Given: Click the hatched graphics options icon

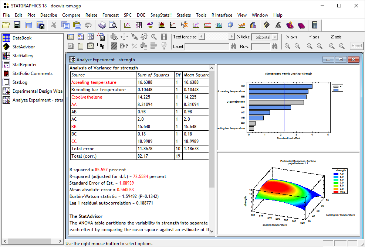Looking at the screenshot, I should click(114, 46).
